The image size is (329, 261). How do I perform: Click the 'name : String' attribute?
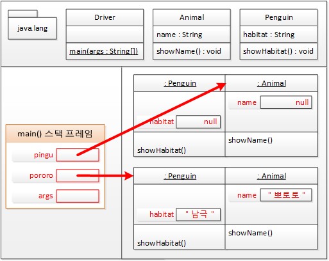(180, 35)
